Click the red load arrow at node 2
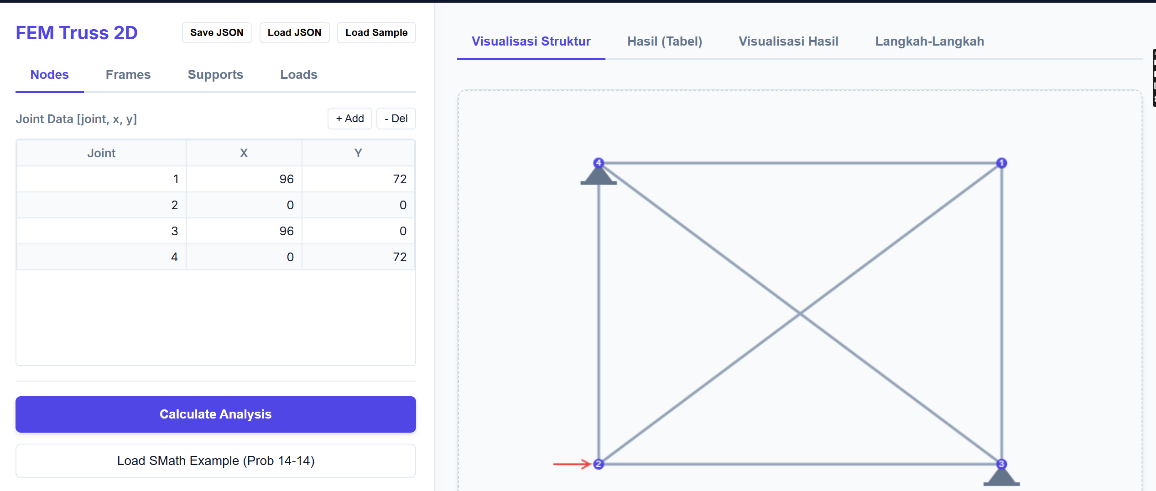1156x491 pixels. 572,464
